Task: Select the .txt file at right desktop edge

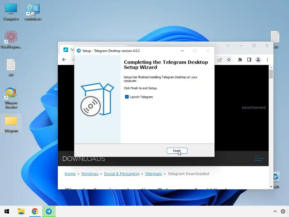Action: pos(275,40)
